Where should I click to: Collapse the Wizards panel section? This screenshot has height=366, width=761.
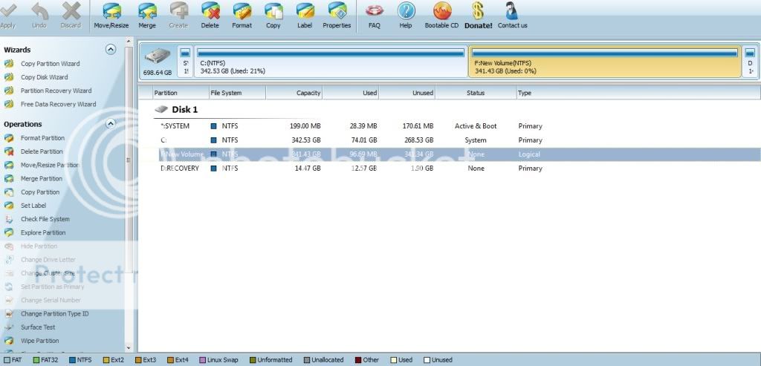[x=111, y=50]
